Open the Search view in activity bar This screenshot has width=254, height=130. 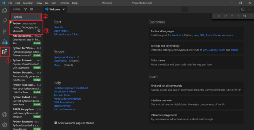pos(4,21)
